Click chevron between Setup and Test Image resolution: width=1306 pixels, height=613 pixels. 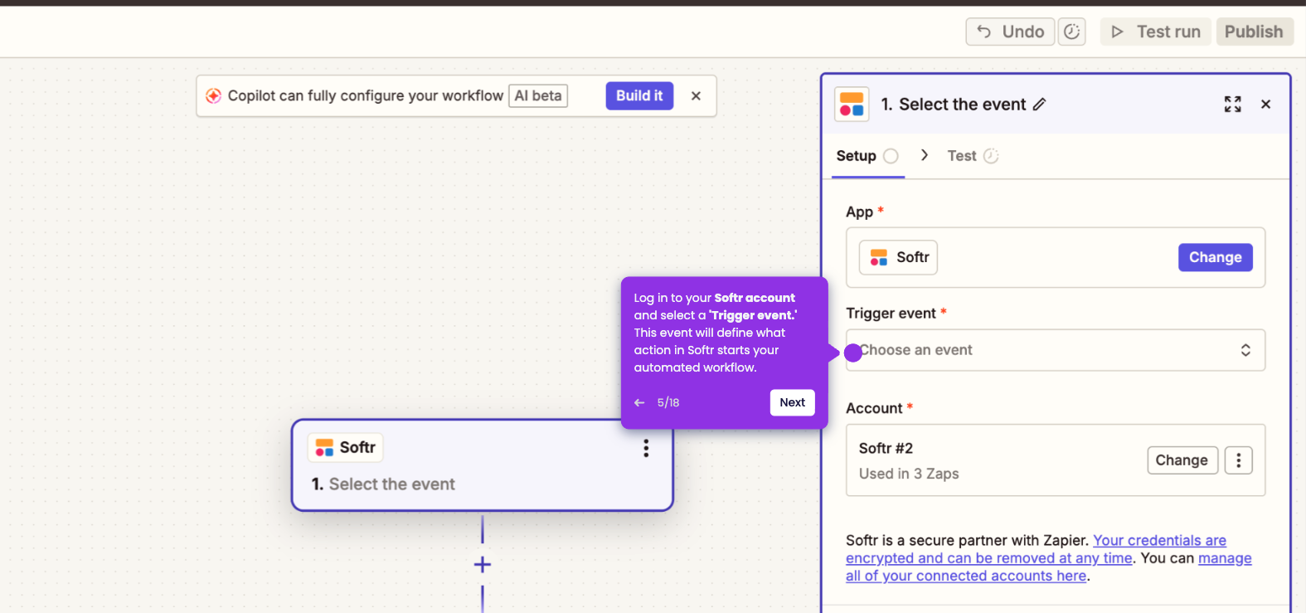coord(925,155)
